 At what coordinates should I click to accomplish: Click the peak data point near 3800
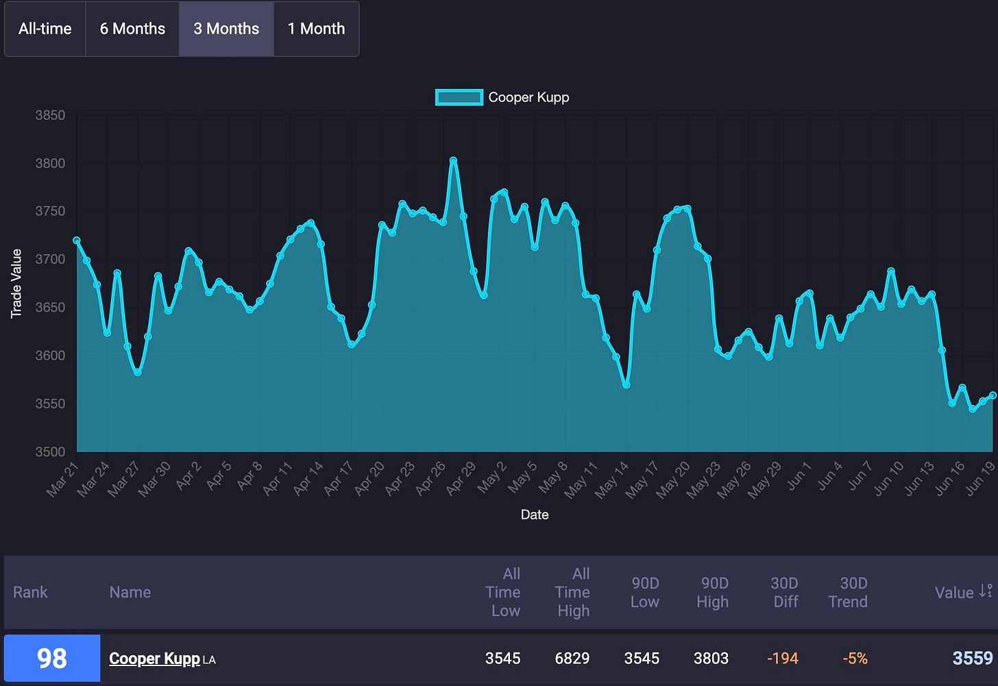coord(453,161)
